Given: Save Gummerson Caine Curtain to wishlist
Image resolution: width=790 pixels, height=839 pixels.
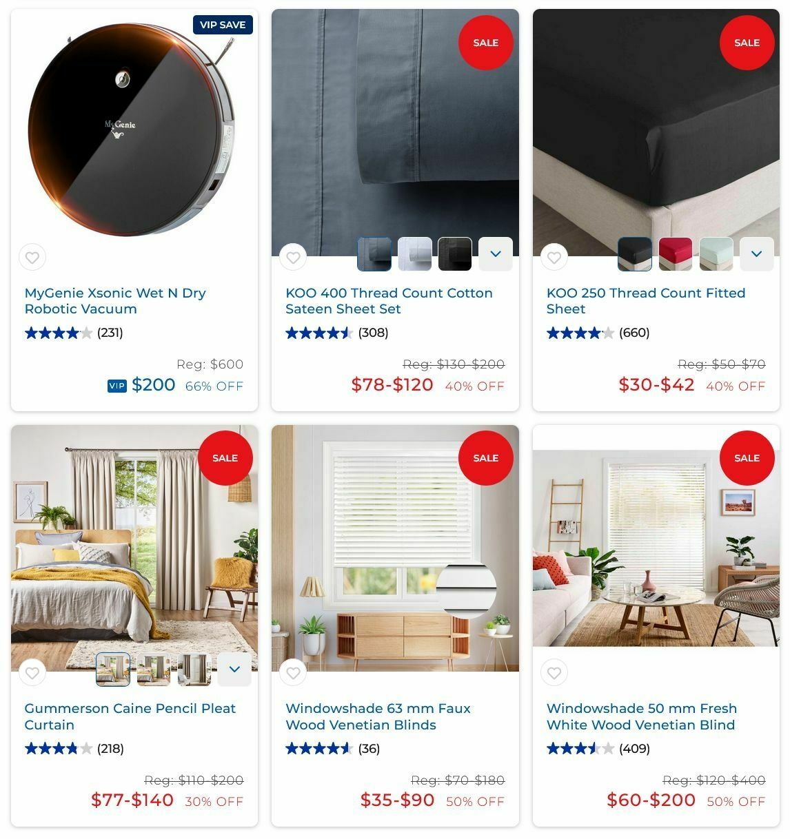Looking at the screenshot, I should point(32,673).
